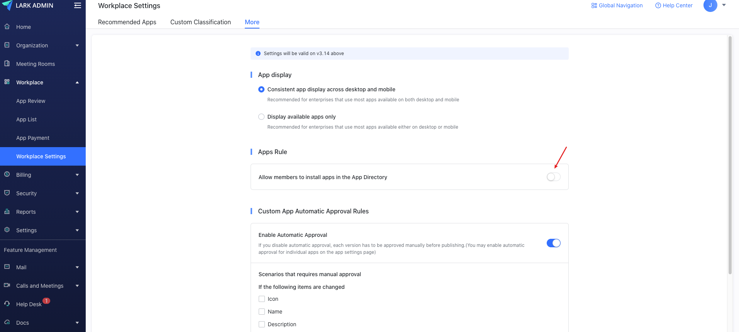Screen dimensions: 739x332
Task: Open Global Navigation link
Action: (617, 5)
